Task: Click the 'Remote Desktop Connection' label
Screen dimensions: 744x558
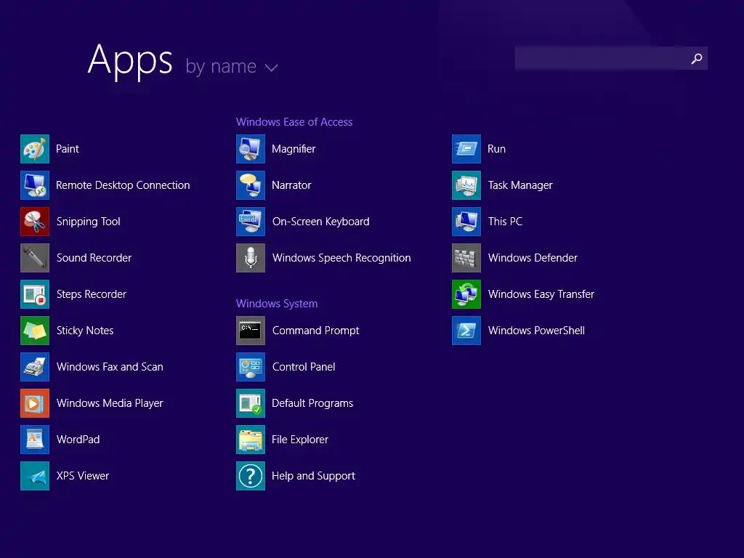Action: coord(123,185)
